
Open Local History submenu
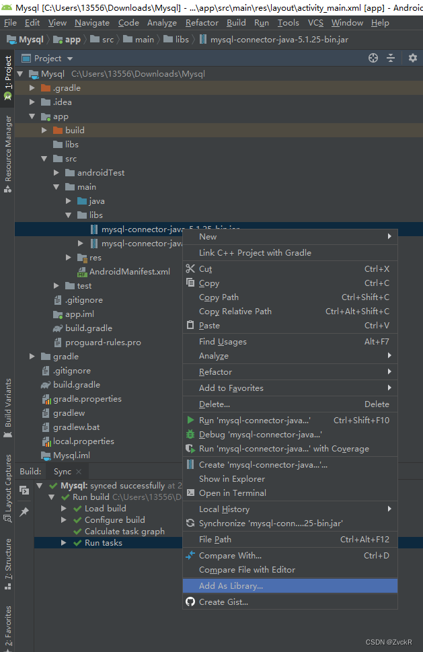tap(290, 509)
